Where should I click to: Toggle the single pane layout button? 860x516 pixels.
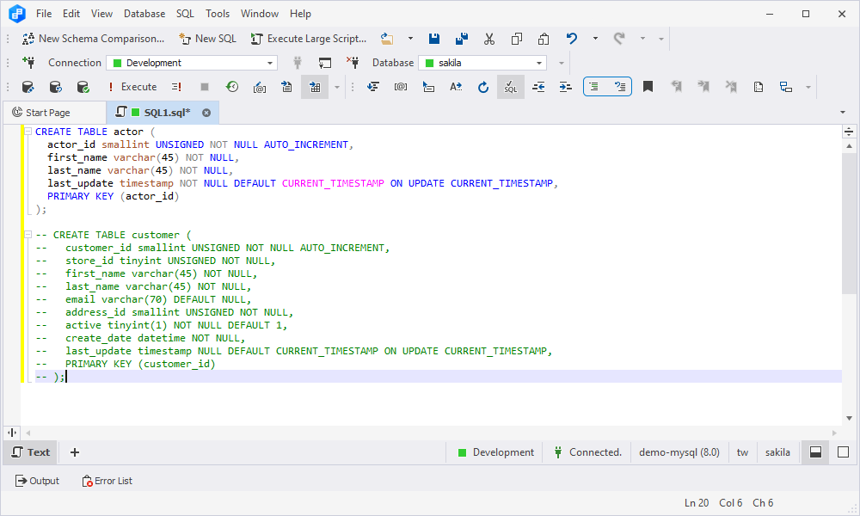(x=843, y=452)
